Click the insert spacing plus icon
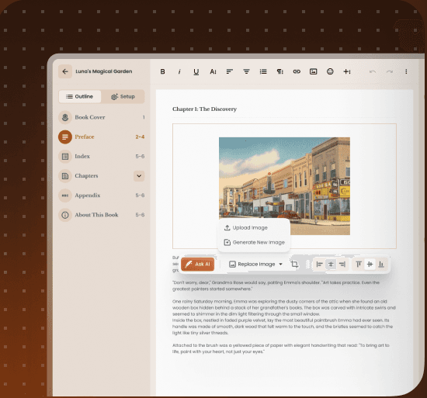Viewport: 427px width, 398px height. click(347, 71)
